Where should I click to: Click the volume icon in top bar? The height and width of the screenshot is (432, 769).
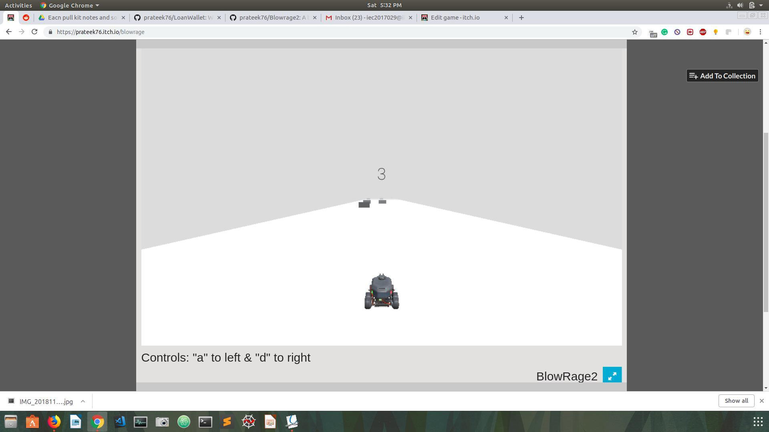tap(740, 5)
